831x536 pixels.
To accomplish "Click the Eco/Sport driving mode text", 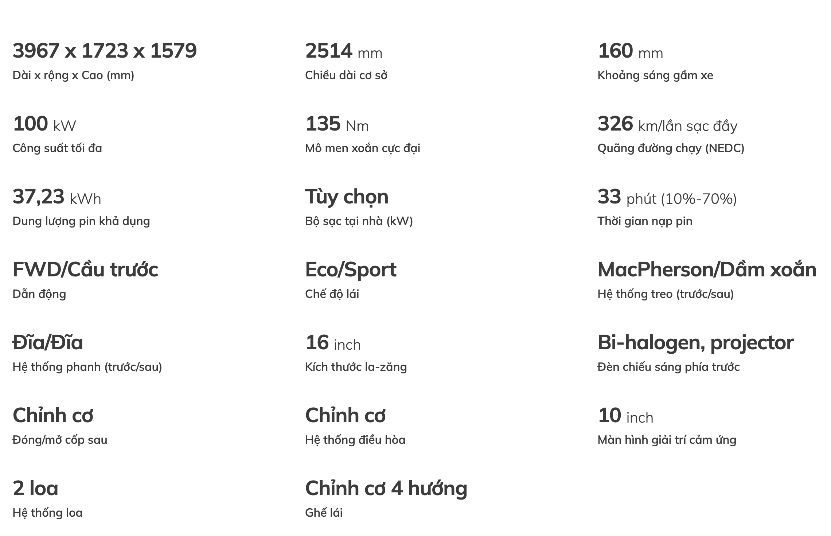I will pyautogui.click(x=351, y=270).
